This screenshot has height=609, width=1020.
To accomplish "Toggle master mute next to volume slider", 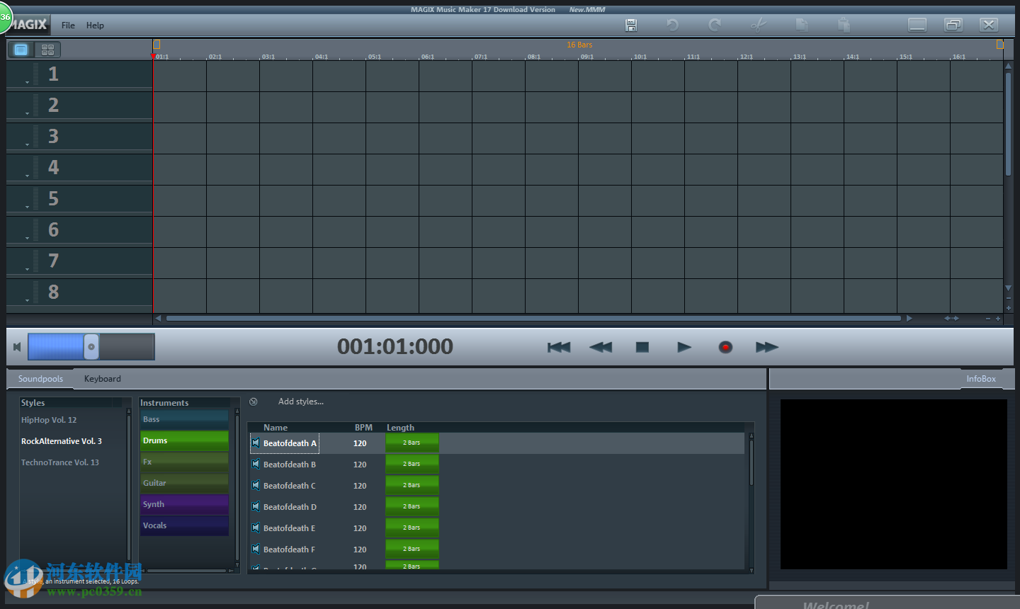I will point(16,347).
